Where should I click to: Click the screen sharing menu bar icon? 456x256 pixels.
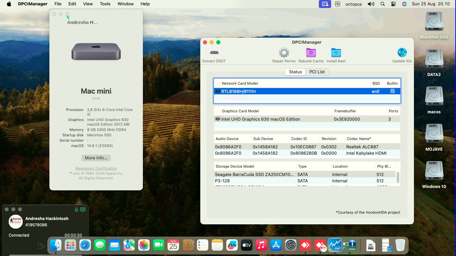(x=325, y=4)
